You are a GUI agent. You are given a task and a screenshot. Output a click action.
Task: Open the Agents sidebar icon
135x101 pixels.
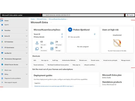click(2, 25)
